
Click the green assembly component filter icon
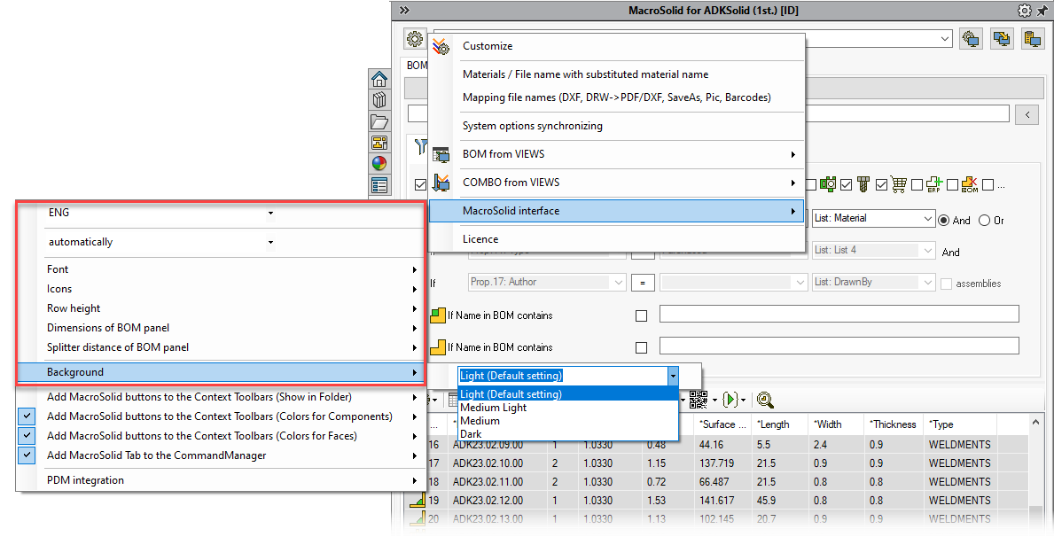point(828,183)
